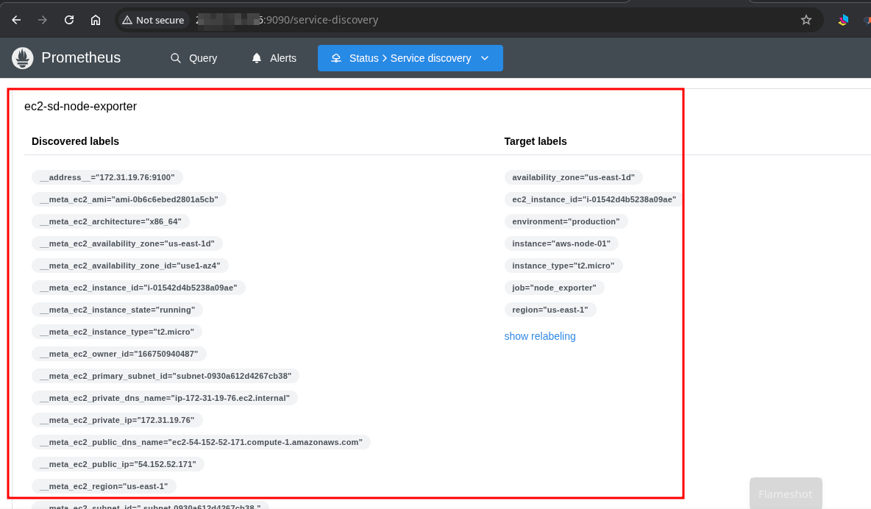
Task: Click the show relabeling link
Action: 540,336
